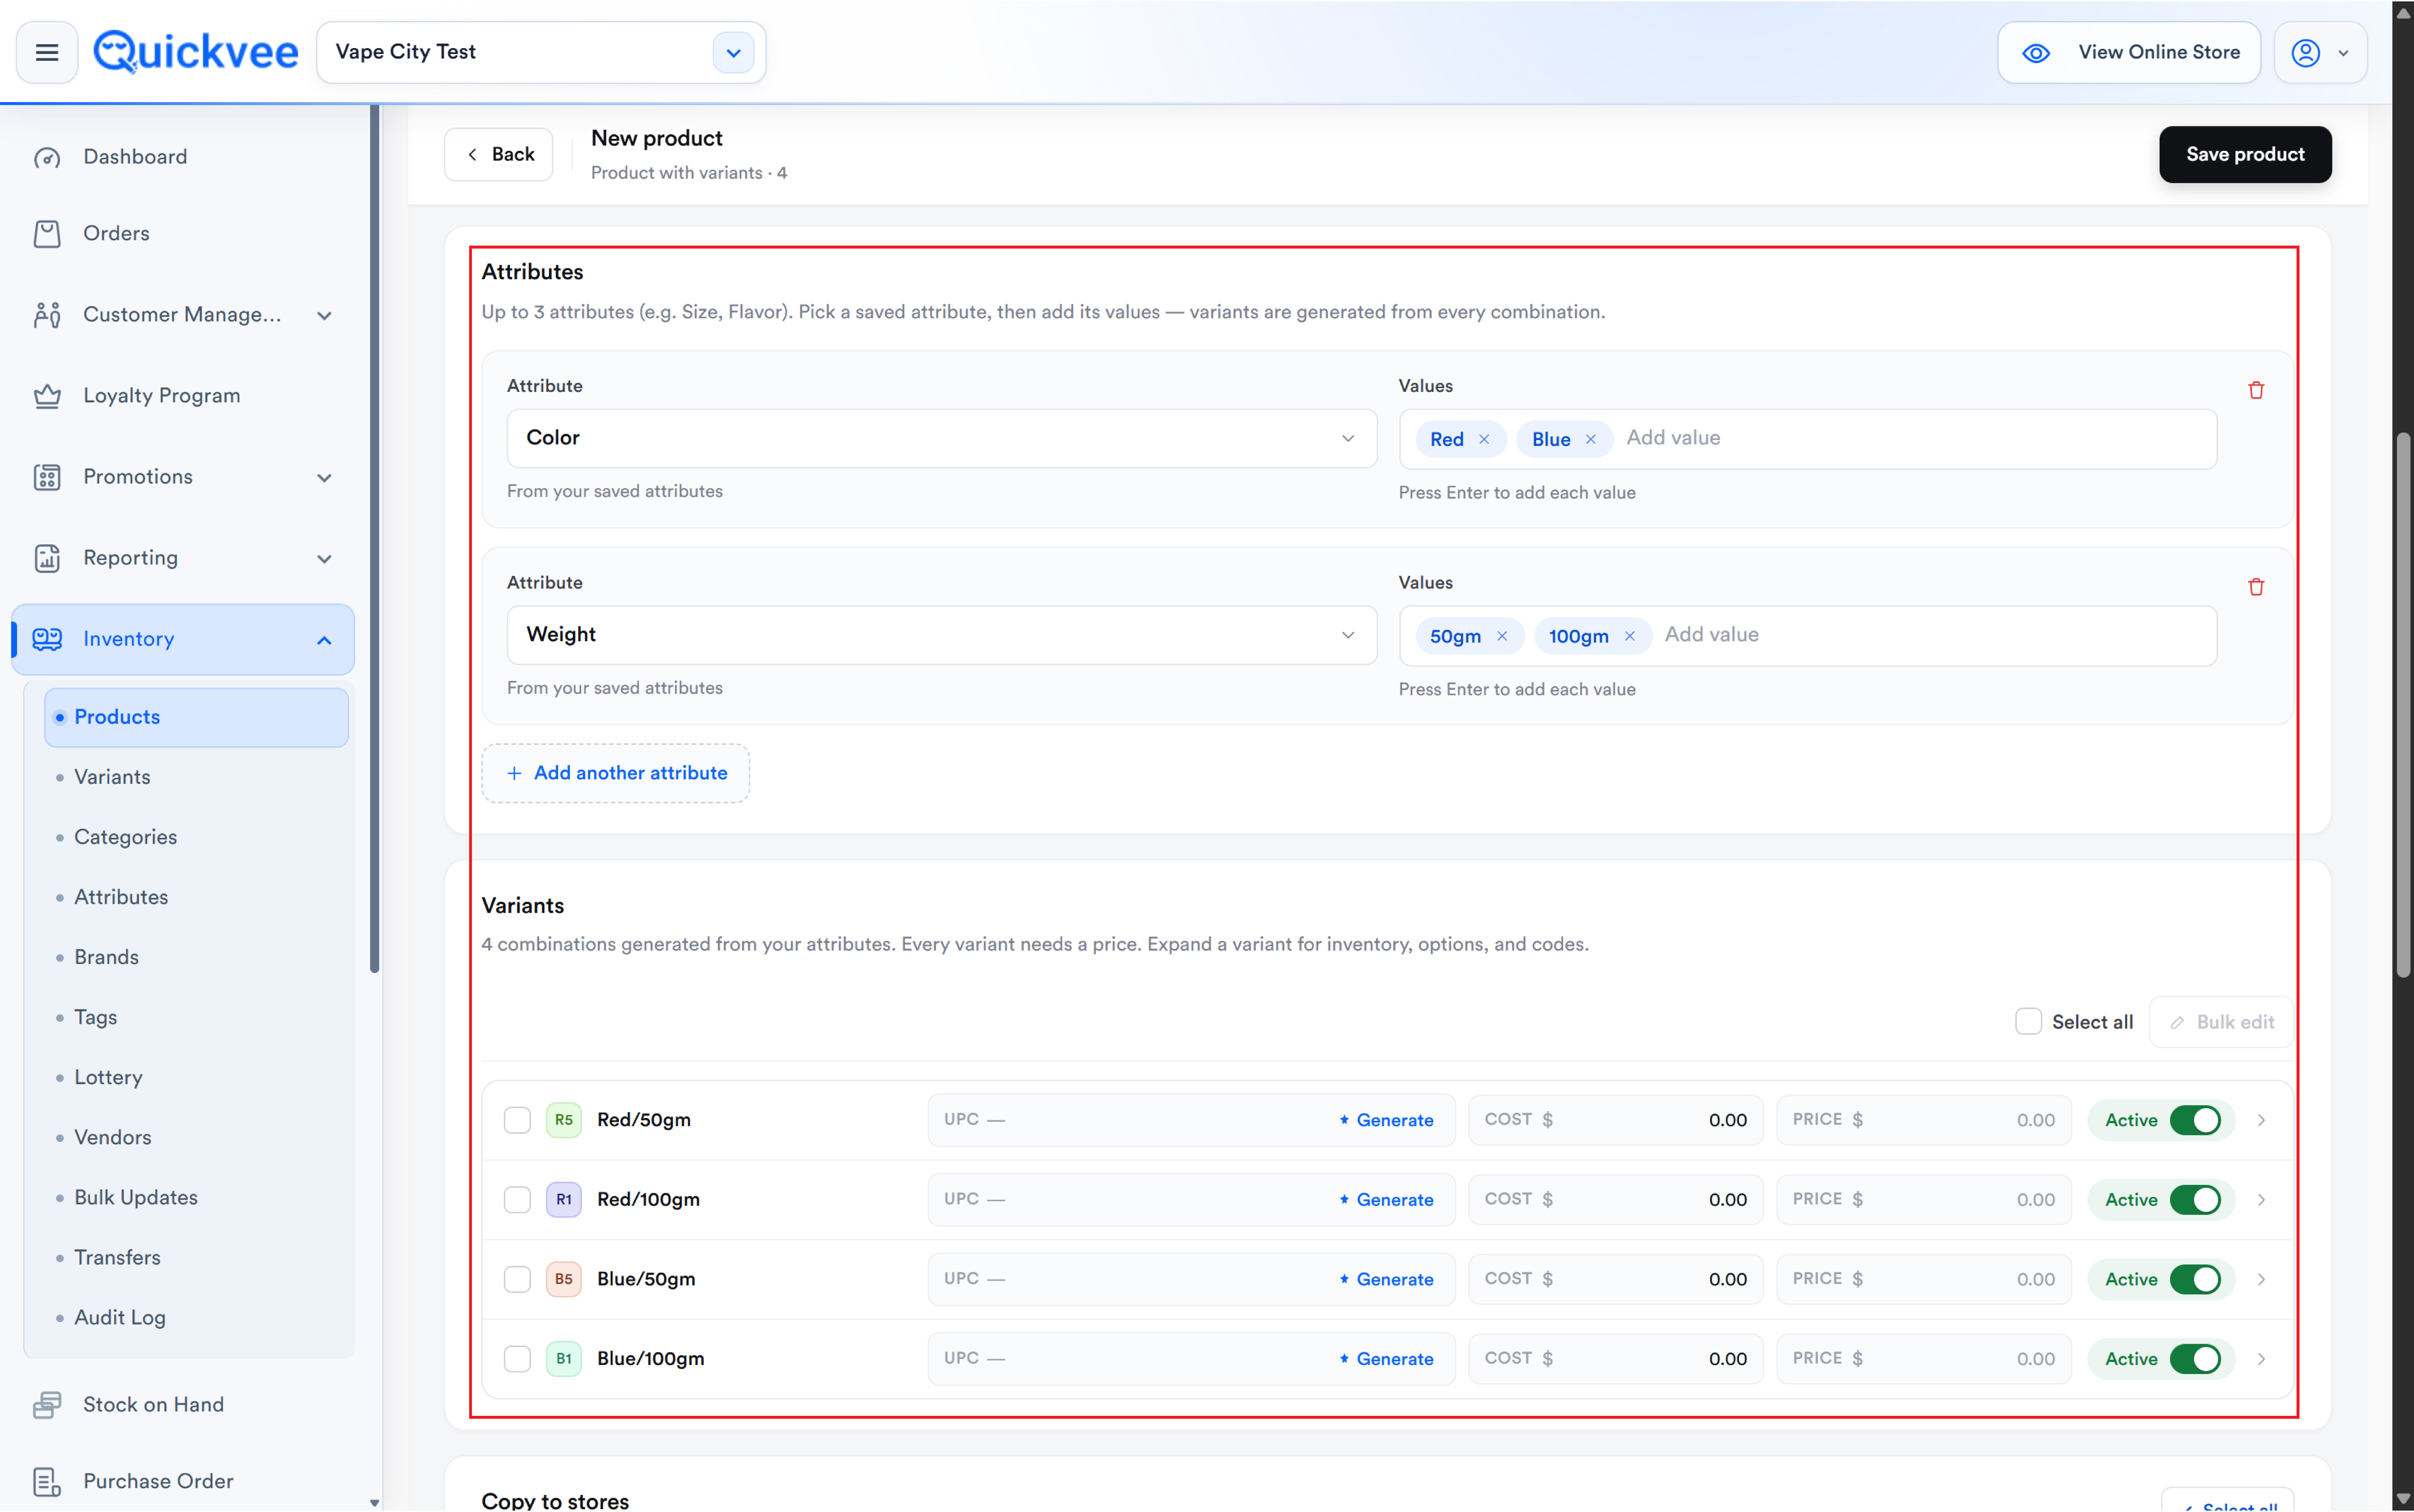2414x1512 pixels.
Task: Expand the Red/50gm variant row arrow
Action: [x=2261, y=1120]
